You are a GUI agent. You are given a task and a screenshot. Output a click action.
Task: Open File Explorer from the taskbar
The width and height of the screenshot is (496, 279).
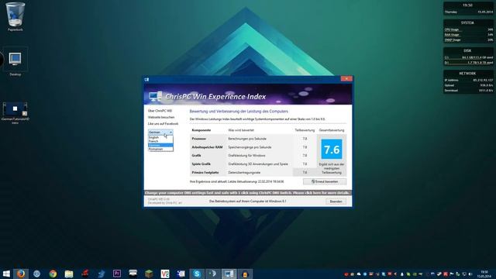click(69, 274)
